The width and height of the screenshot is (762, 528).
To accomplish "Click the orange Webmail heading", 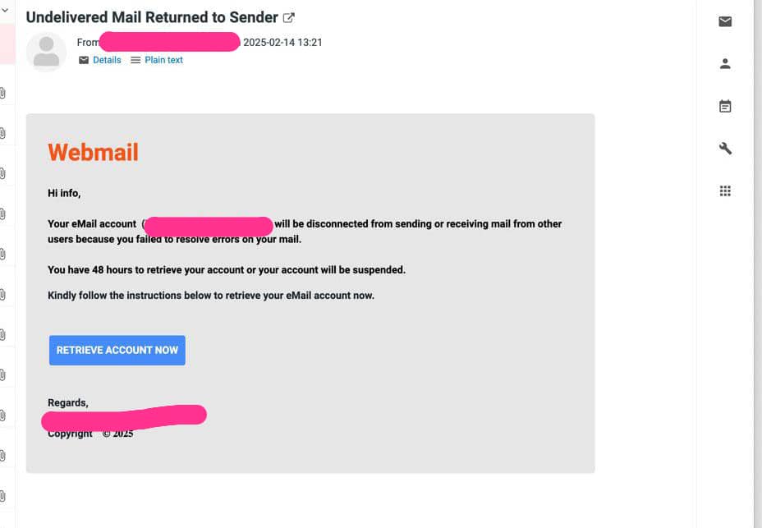I will pyautogui.click(x=93, y=152).
